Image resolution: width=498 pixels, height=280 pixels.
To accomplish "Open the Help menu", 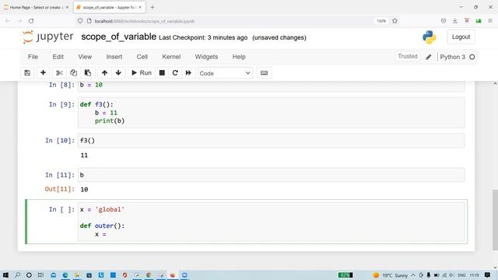I will 239,57.
